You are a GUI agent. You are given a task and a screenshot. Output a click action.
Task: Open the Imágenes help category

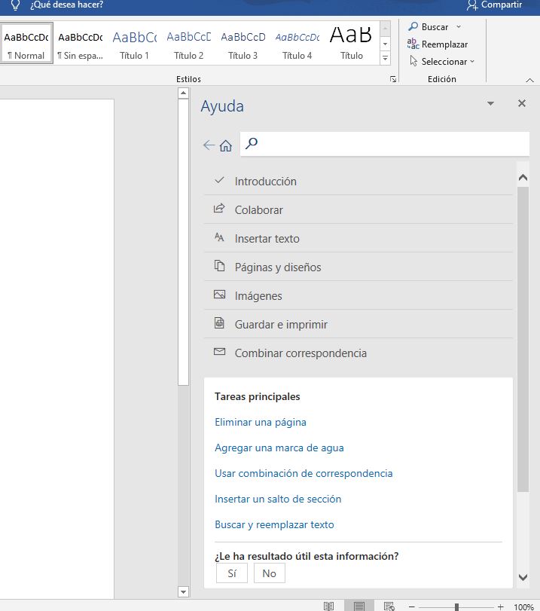click(x=258, y=296)
